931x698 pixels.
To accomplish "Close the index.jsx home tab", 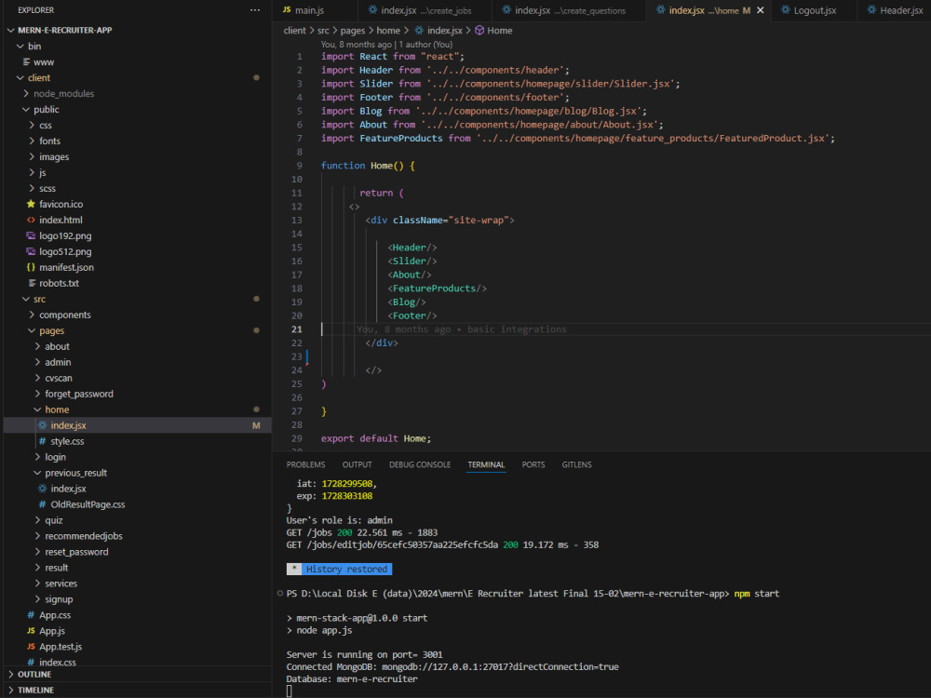I will coord(760,10).
